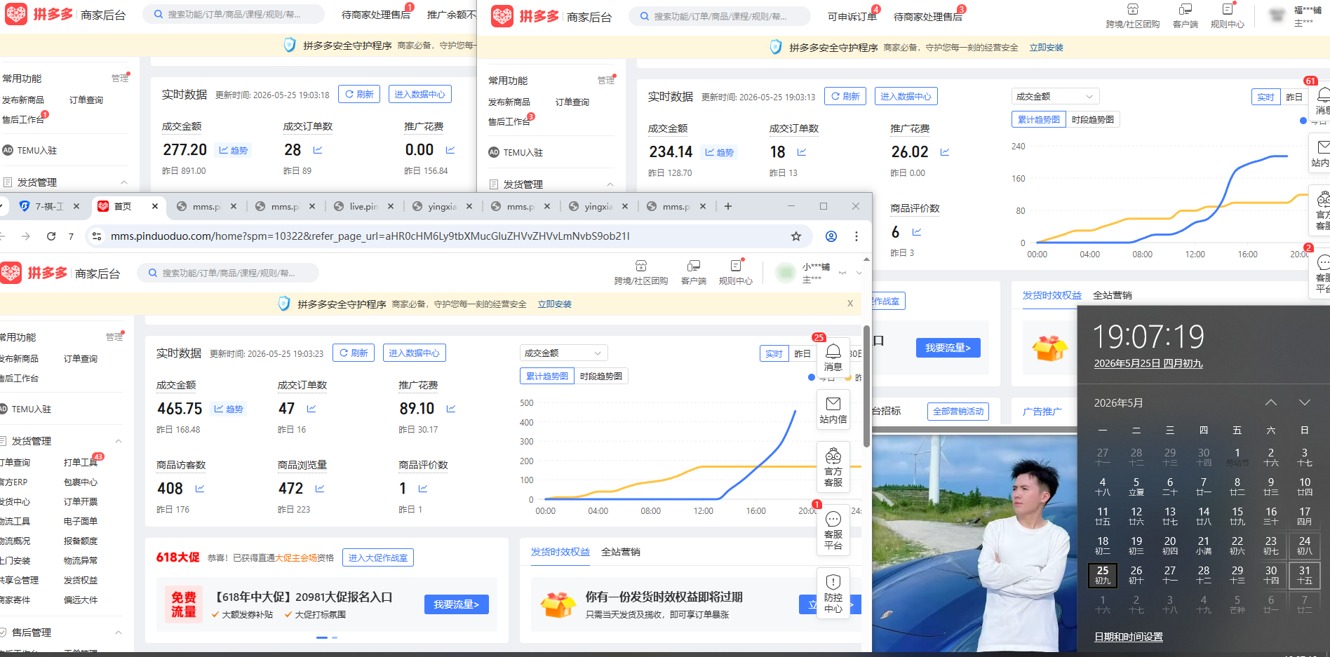Select 时段趋势图 in front window
The image size is (1330, 657).
click(601, 377)
